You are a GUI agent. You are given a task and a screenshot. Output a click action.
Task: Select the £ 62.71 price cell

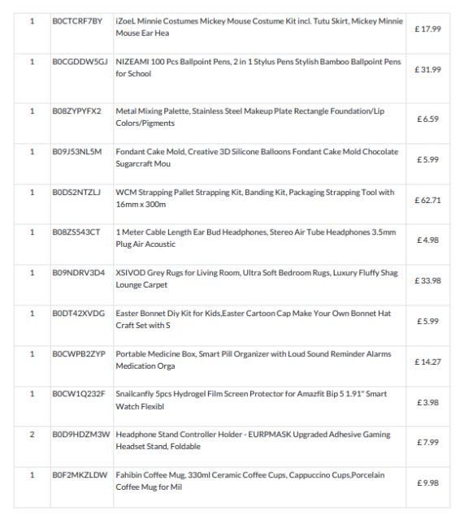(427, 201)
